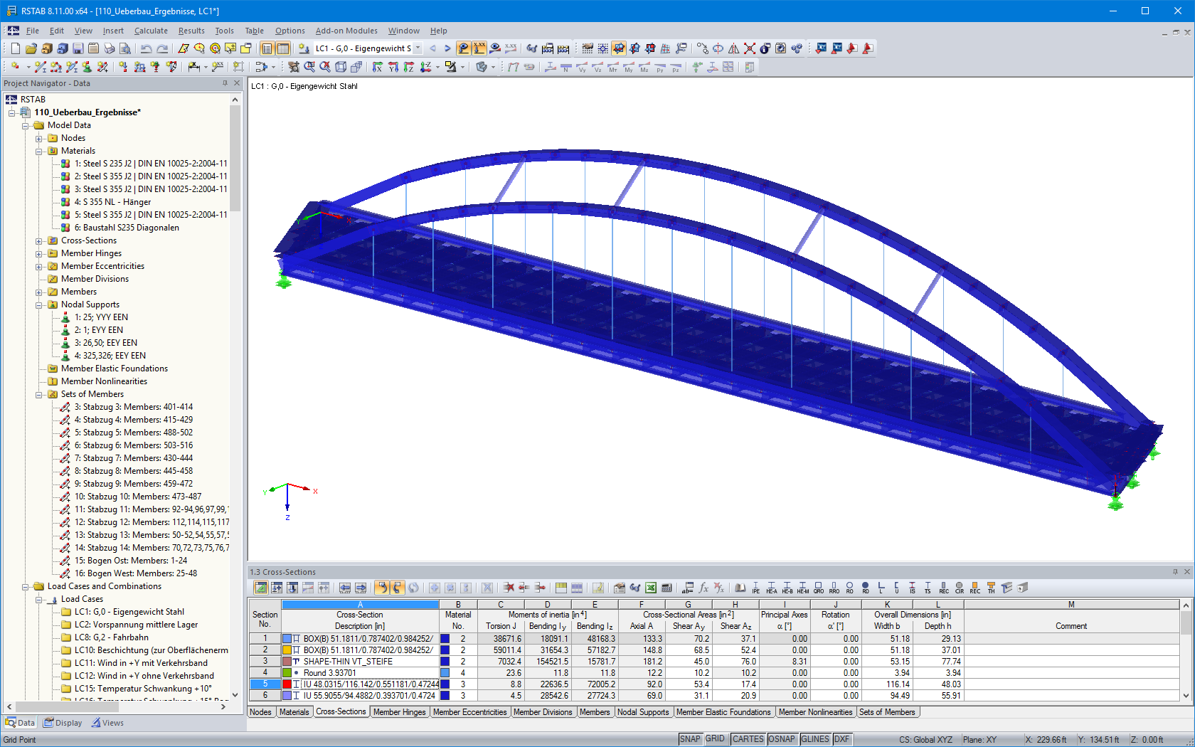Viewport: 1195px width, 747px height.
Task: Expand the Nodes tree item
Action: pyautogui.click(x=39, y=139)
